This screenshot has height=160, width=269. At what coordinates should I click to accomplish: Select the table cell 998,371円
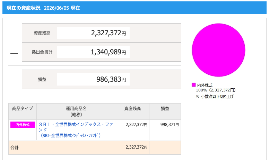coord(170,125)
